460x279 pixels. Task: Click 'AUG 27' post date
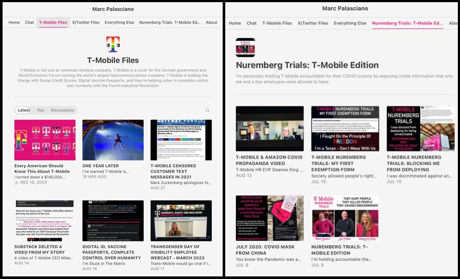point(158,188)
